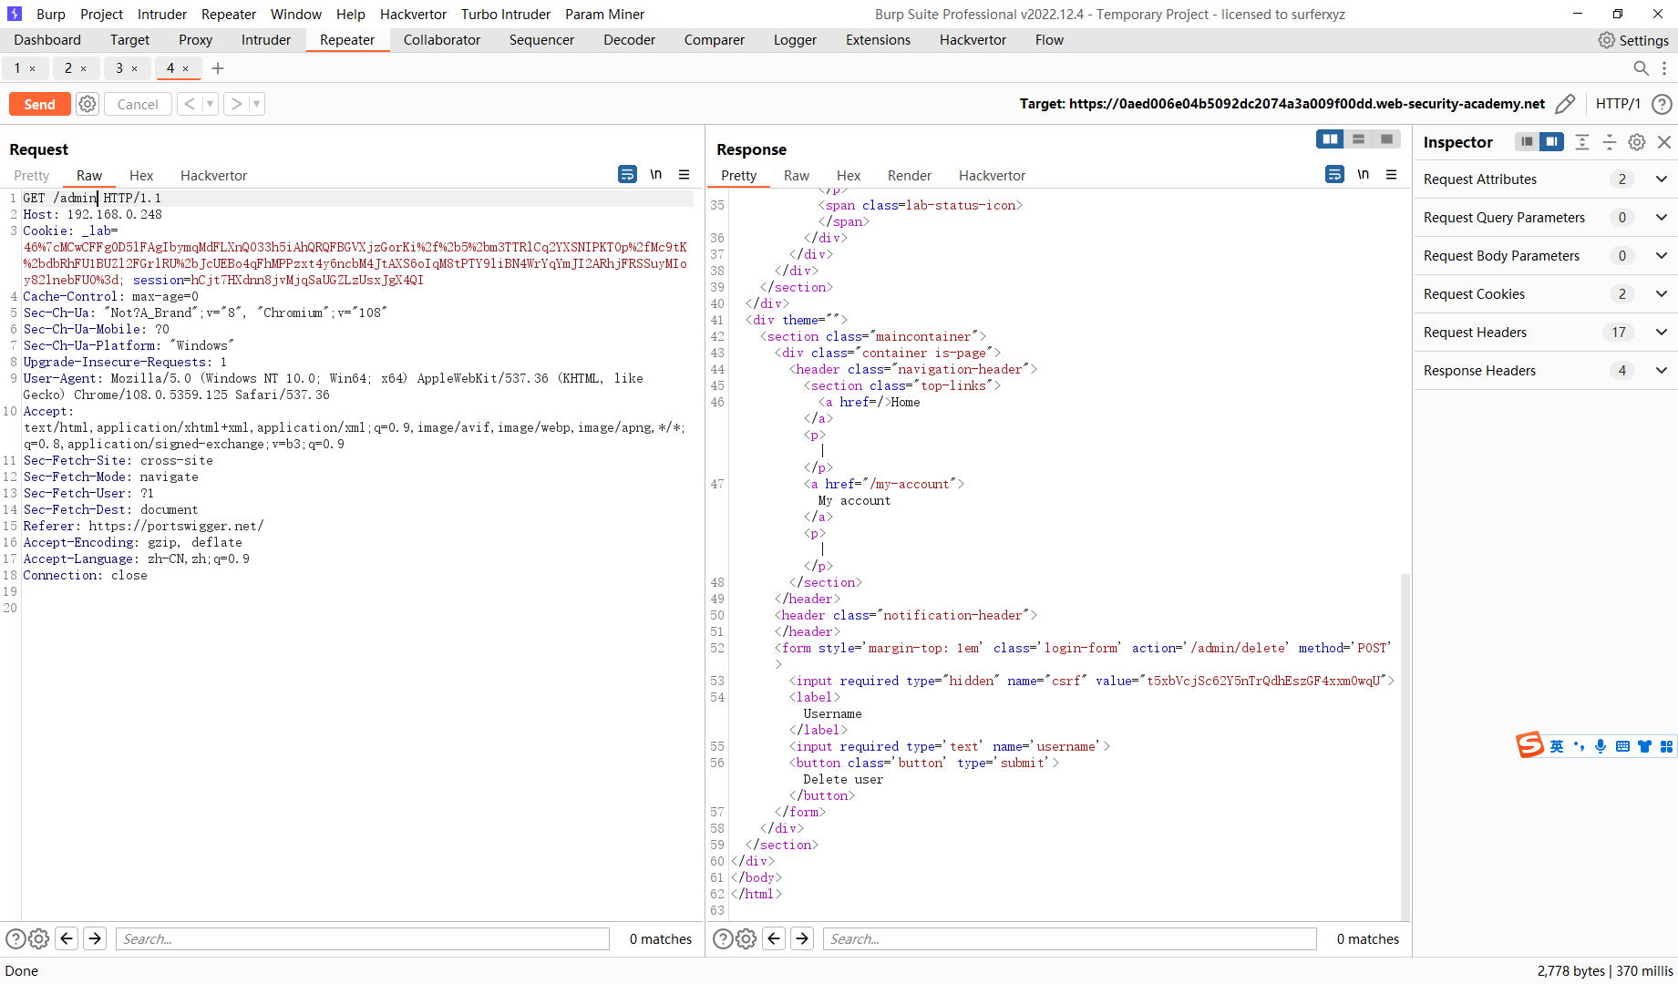Show non-printing characters with the \n icon
The width and height of the screenshot is (1678, 984).
tap(656, 174)
